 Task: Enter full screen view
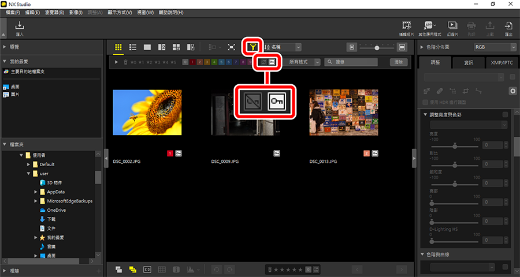coord(231,47)
